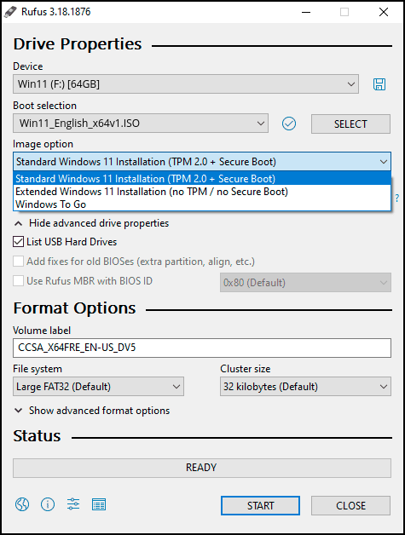Collapse Hide advanced drive properties
Image resolution: width=405 pixels, height=535 pixels.
click(91, 223)
